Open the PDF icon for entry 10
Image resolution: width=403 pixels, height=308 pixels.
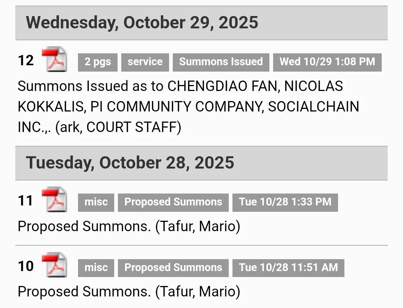point(54,265)
